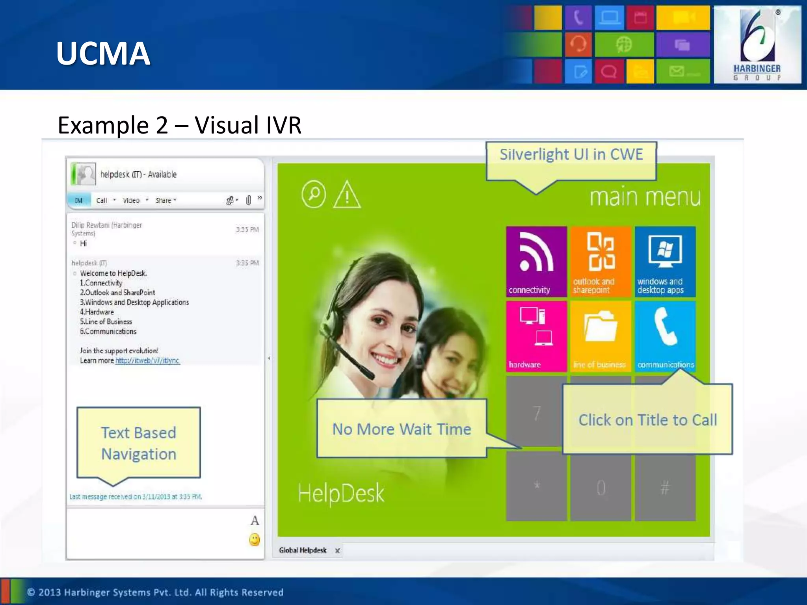807x605 pixels.
Task: Click '6.Communications' chat line
Action: coord(108,332)
